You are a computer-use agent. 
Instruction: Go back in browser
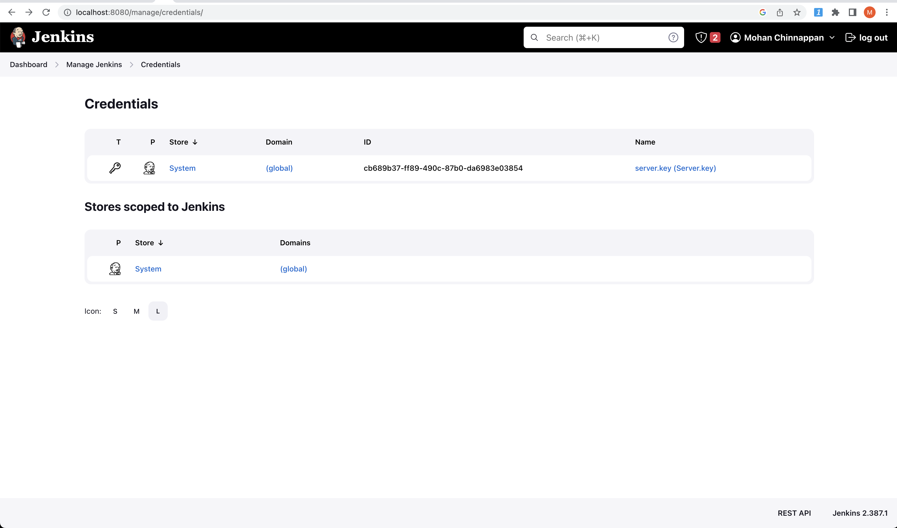(x=12, y=13)
